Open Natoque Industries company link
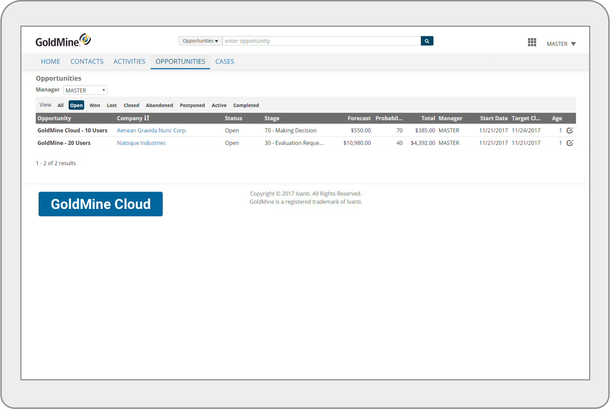The width and height of the screenshot is (610, 409). 141,143
